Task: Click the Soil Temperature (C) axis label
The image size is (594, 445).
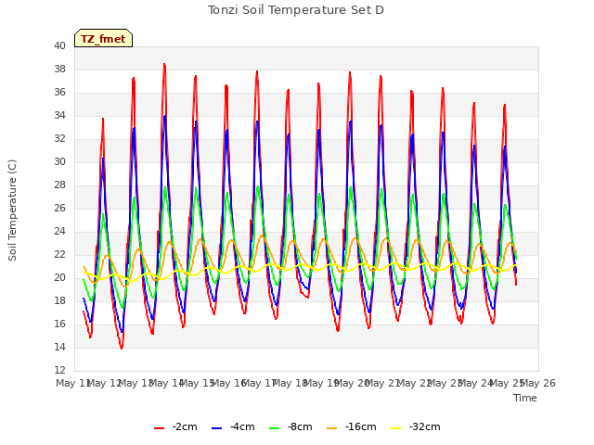Action: click(x=12, y=210)
